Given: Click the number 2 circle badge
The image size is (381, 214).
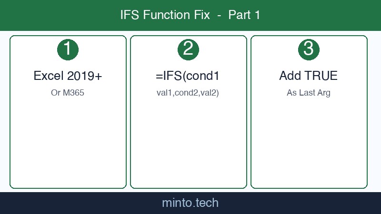Looking at the screenshot, I should [x=188, y=49].
